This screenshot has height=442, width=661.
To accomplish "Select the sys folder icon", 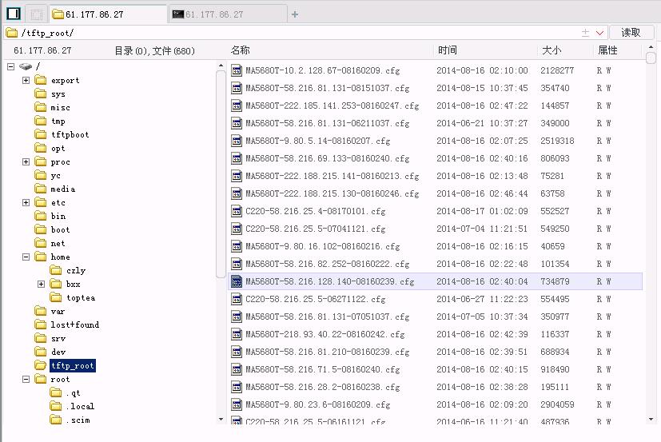I will (41, 94).
